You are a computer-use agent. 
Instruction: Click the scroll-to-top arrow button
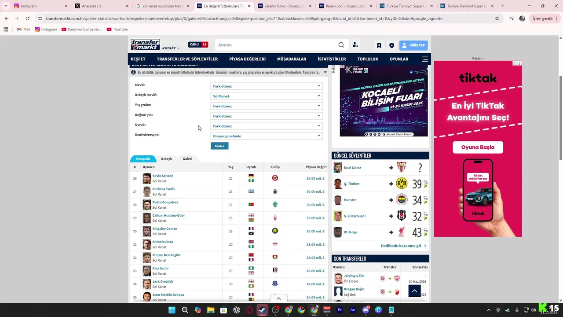[x=414, y=291]
